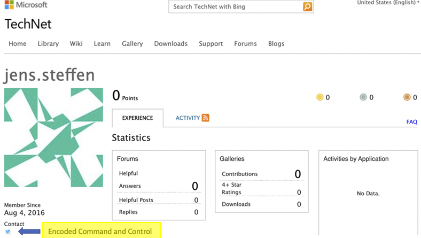Click the orange Bing search button
The width and height of the screenshot is (421, 238).
click(x=307, y=6)
